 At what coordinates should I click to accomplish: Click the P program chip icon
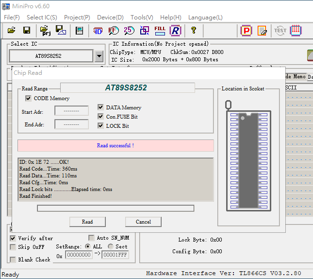click(247, 31)
